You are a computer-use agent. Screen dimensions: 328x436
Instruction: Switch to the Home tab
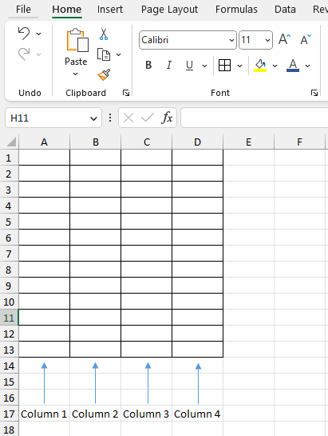pos(67,10)
